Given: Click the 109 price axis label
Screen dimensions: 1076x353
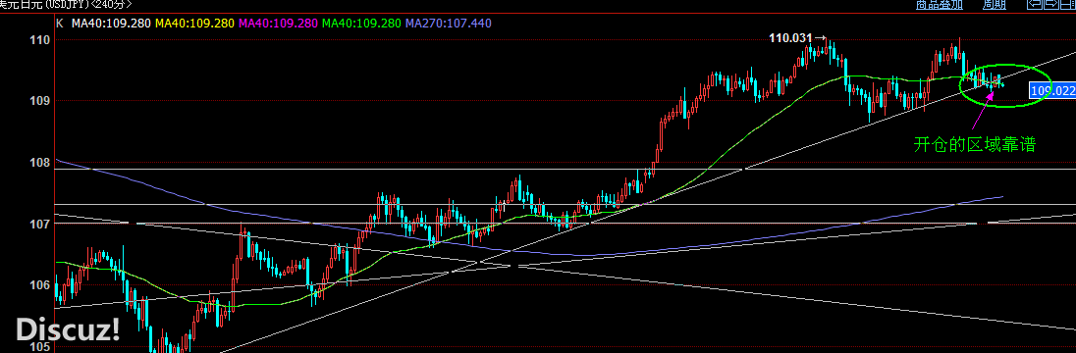Looking at the screenshot, I should (40, 101).
